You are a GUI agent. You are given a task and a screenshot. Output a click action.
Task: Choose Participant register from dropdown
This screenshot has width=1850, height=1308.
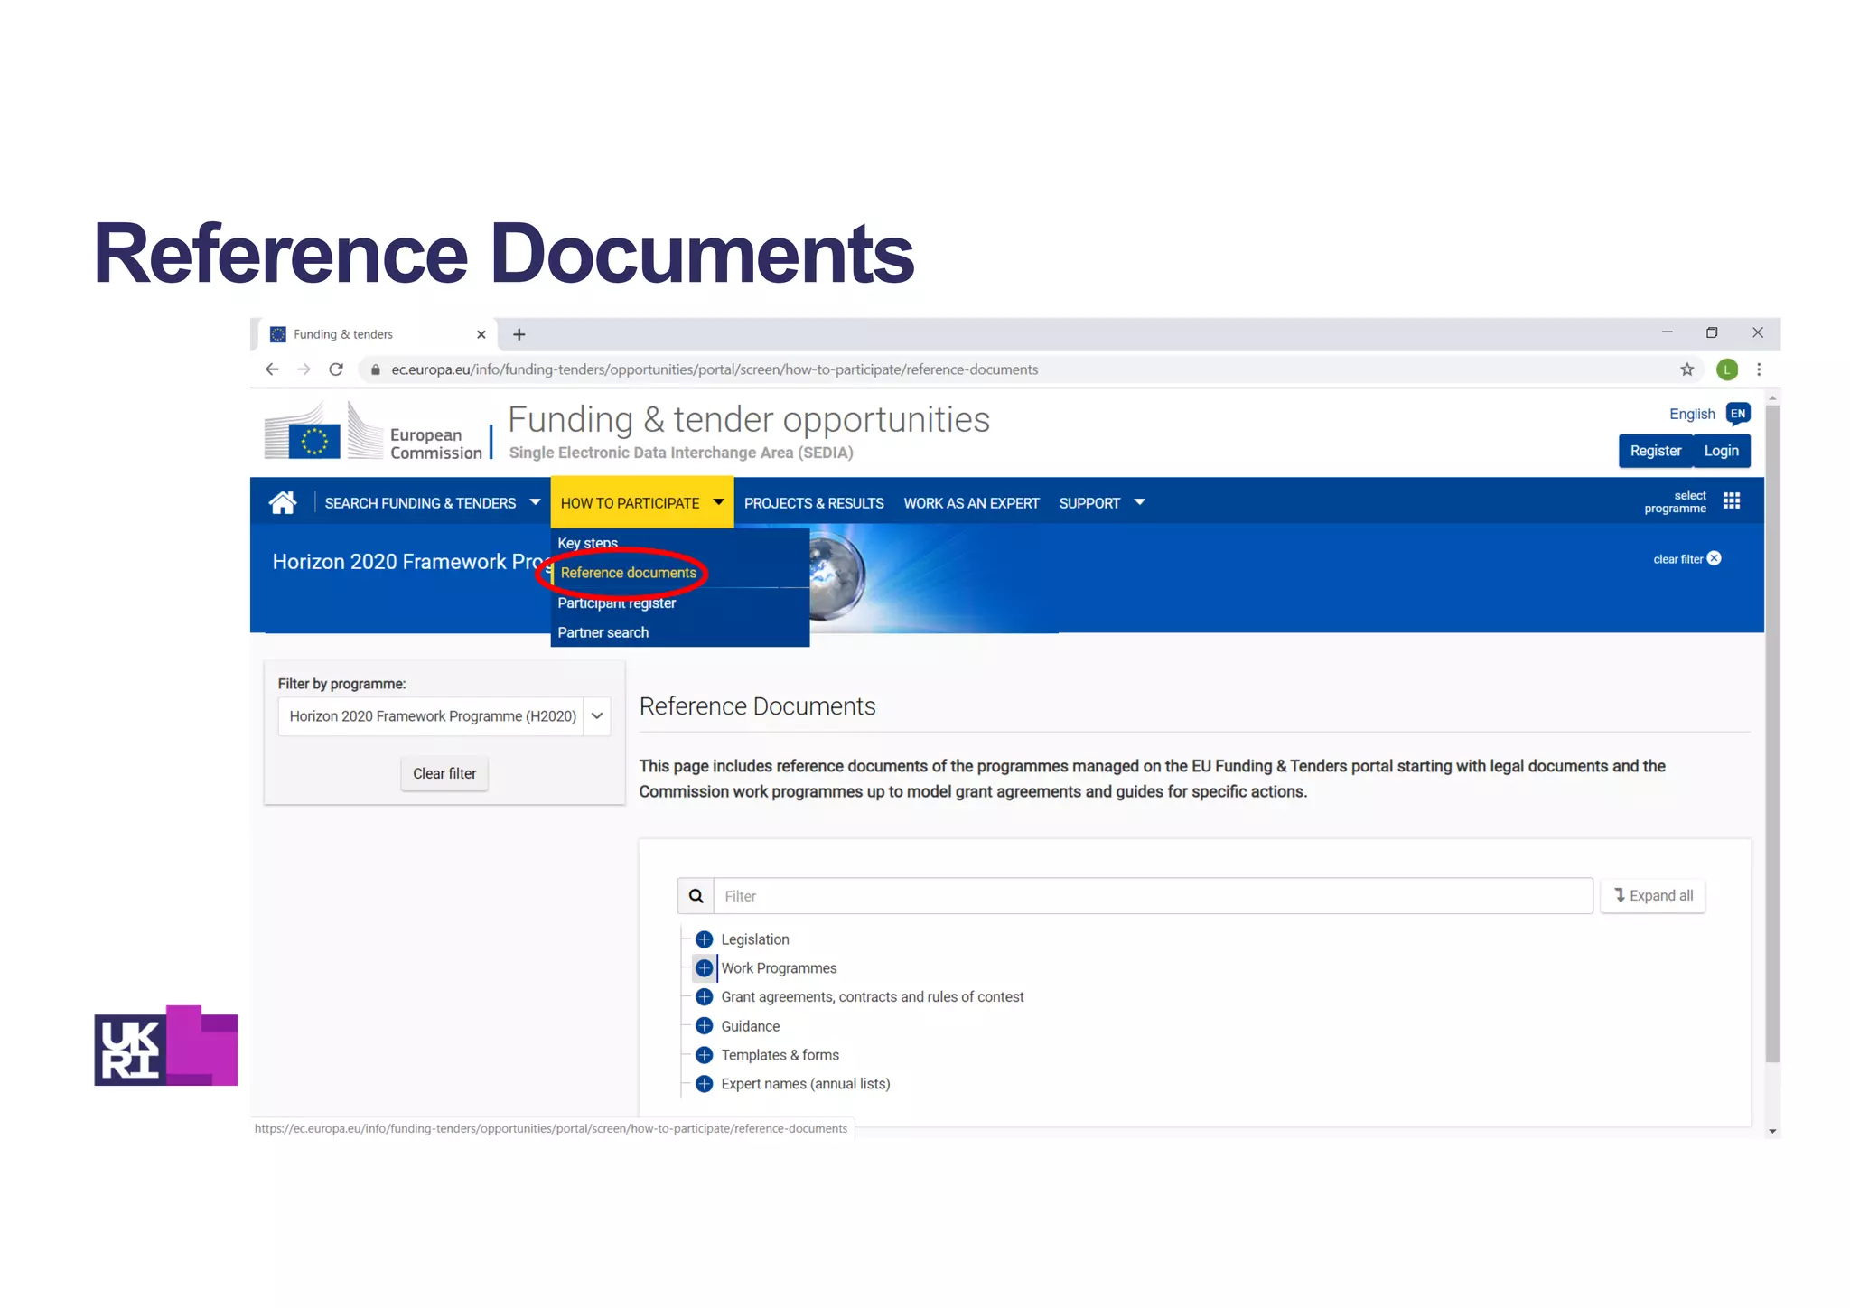point(617,603)
